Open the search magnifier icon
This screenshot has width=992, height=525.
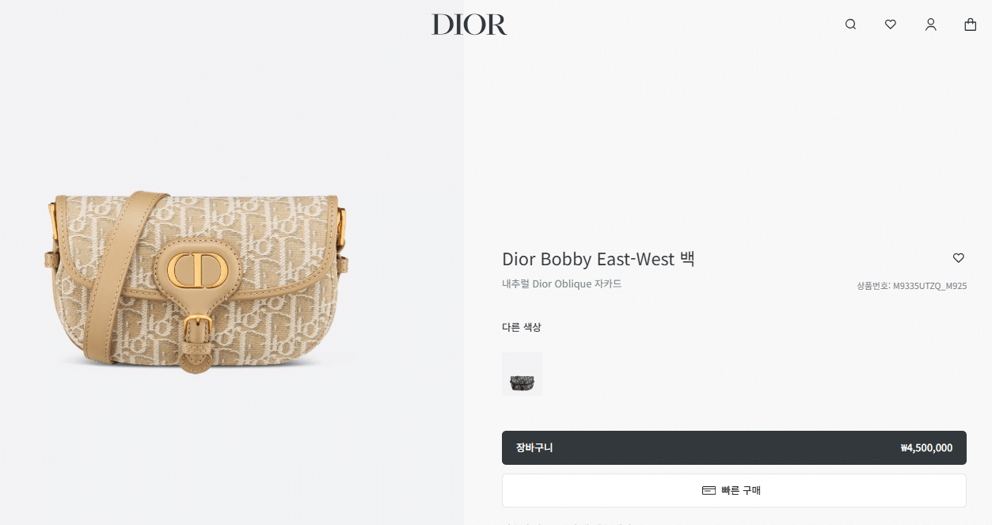pos(850,25)
